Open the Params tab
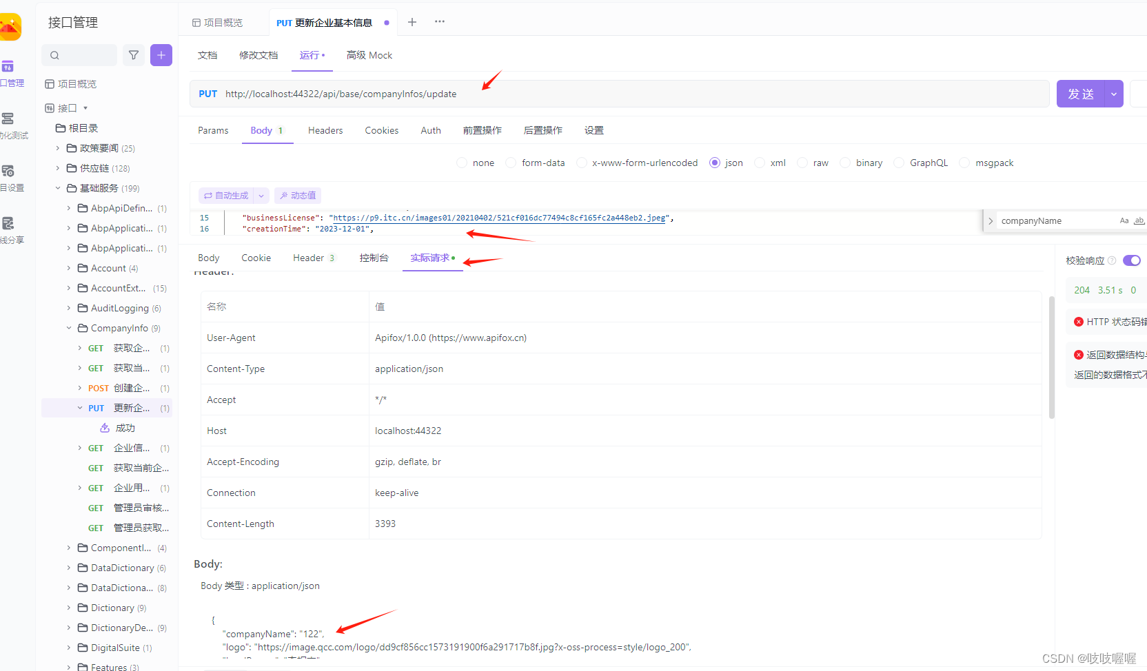This screenshot has height=671, width=1147. [x=213, y=130]
